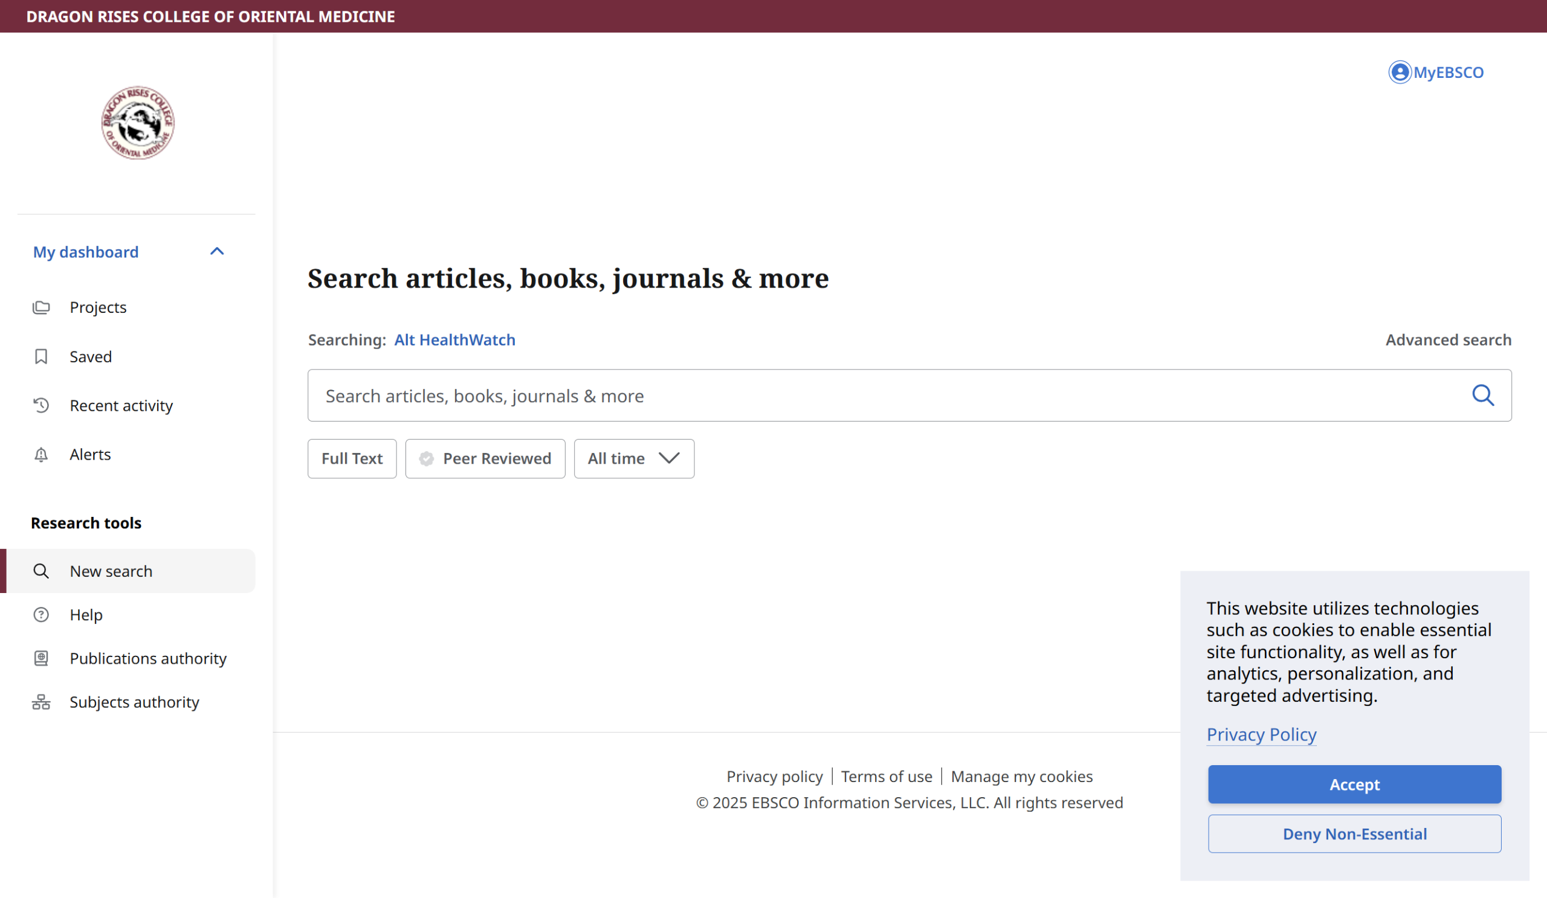Open the Advanced search link
The width and height of the screenshot is (1547, 898).
coord(1447,340)
